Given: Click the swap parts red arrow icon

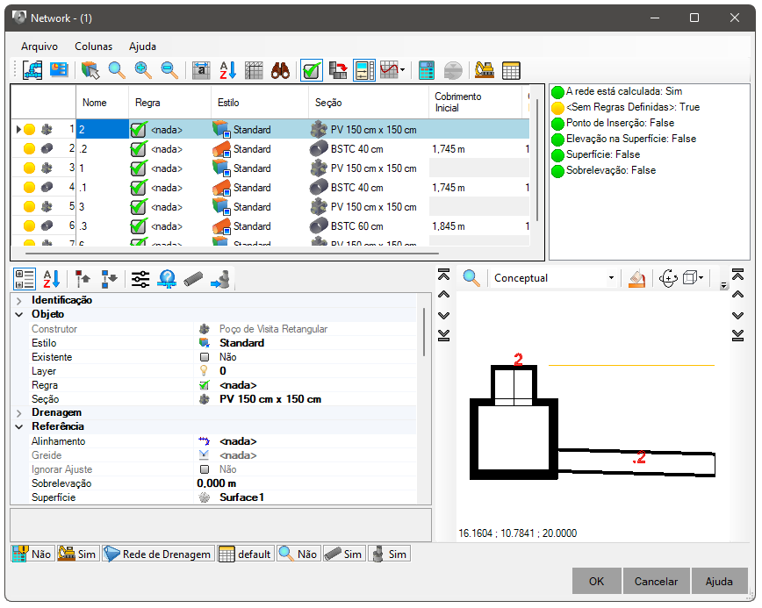Looking at the screenshot, I should [338, 70].
